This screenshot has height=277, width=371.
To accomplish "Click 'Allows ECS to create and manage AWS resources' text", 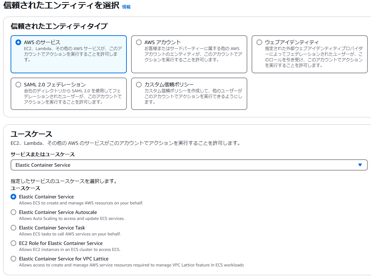I will (81, 203).
